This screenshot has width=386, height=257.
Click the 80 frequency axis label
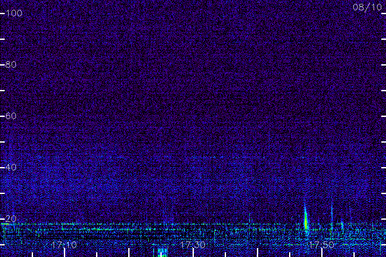(11, 64)
